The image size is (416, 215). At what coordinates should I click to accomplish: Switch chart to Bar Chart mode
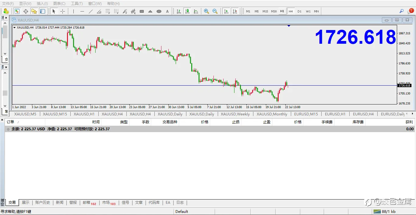pos(179,11)
